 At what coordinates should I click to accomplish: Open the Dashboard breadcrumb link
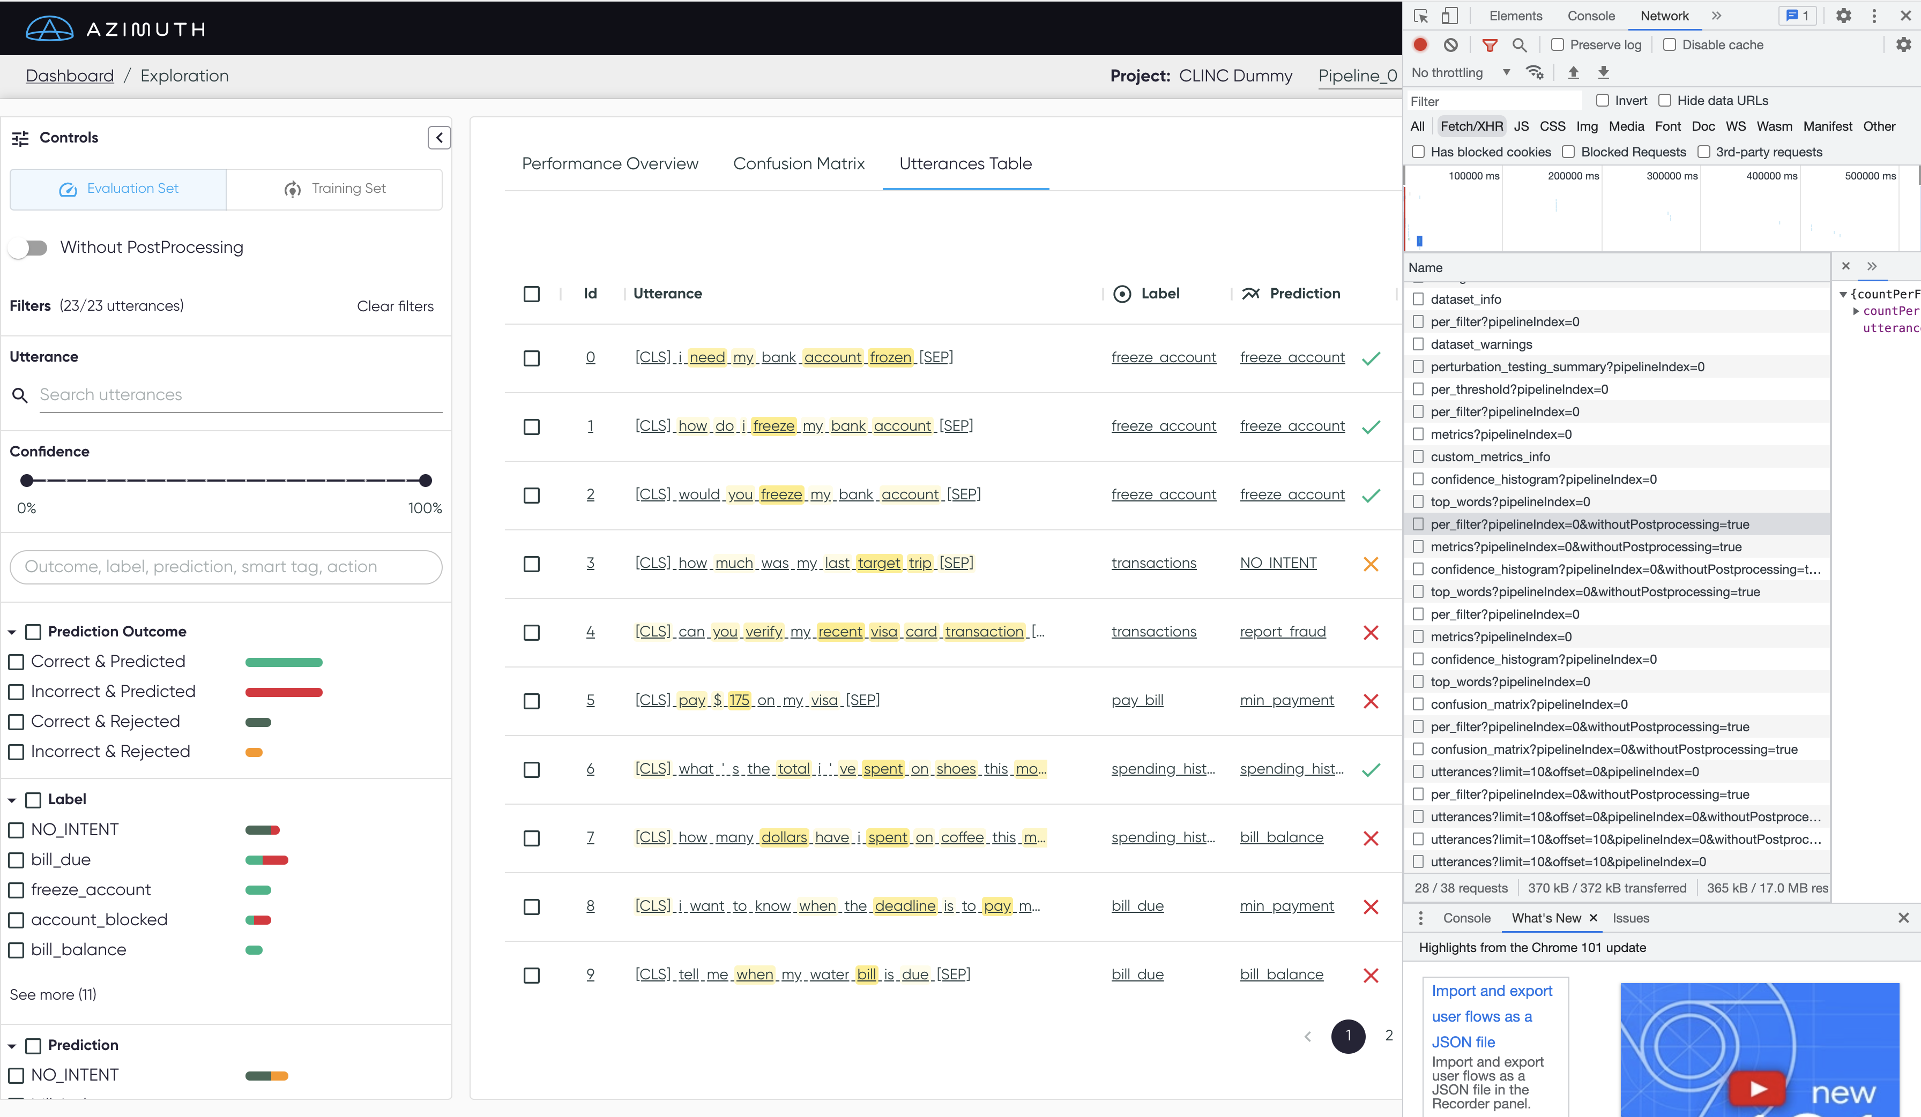coord(69,76)
